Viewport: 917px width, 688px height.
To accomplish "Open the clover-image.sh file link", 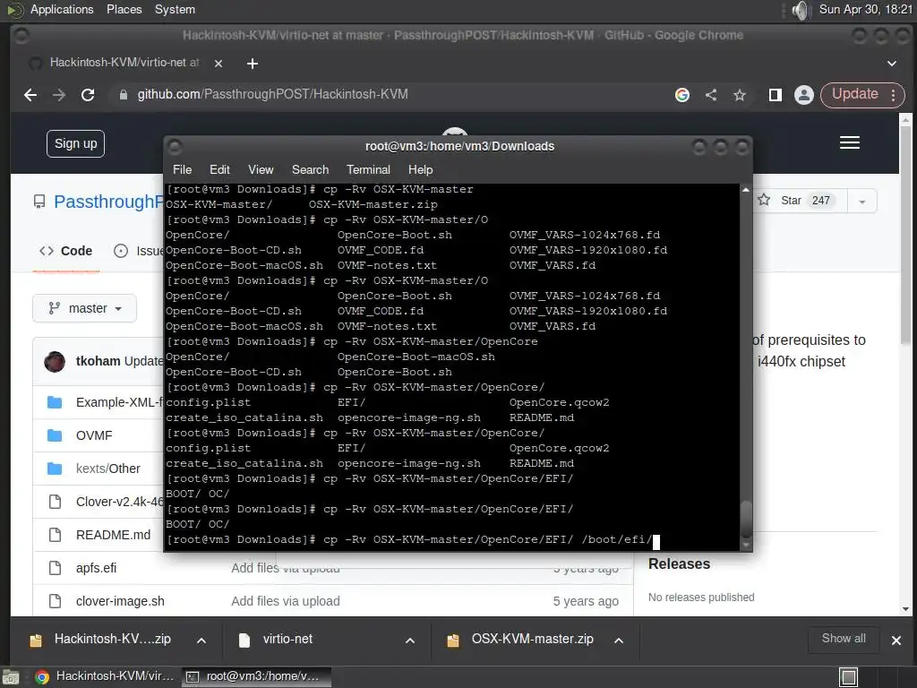I will point(121,601).
